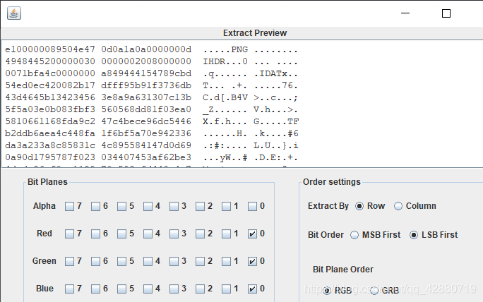Click hex value 5f5a03e0b083fbf3
Viewport: 483px width, 302px height.
(x=50, y=109)
